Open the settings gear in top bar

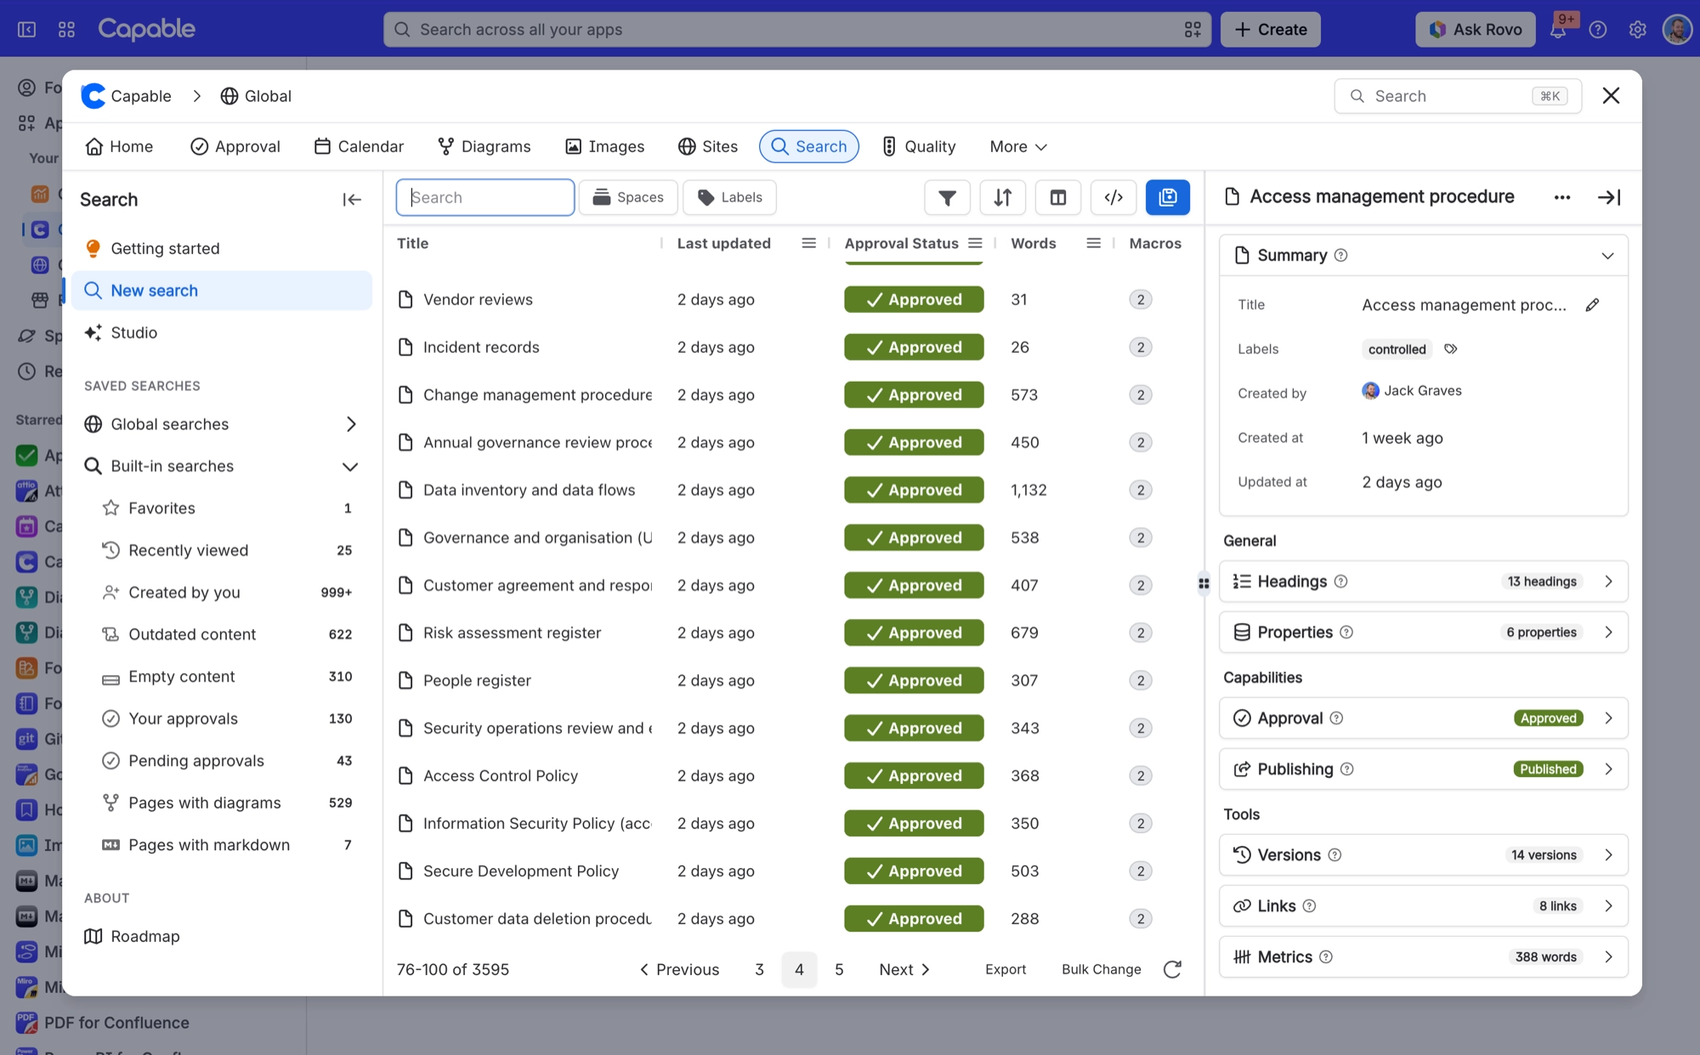pyautogui.click(x=1637, y=29)
